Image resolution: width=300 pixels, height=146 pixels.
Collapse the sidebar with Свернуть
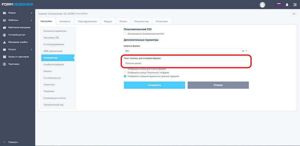[x=12, y=142]
